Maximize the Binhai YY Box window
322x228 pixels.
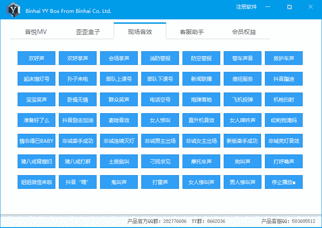[289, 7]
